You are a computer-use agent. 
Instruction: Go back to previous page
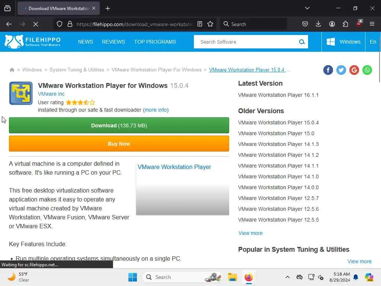[x=9, y=24]
